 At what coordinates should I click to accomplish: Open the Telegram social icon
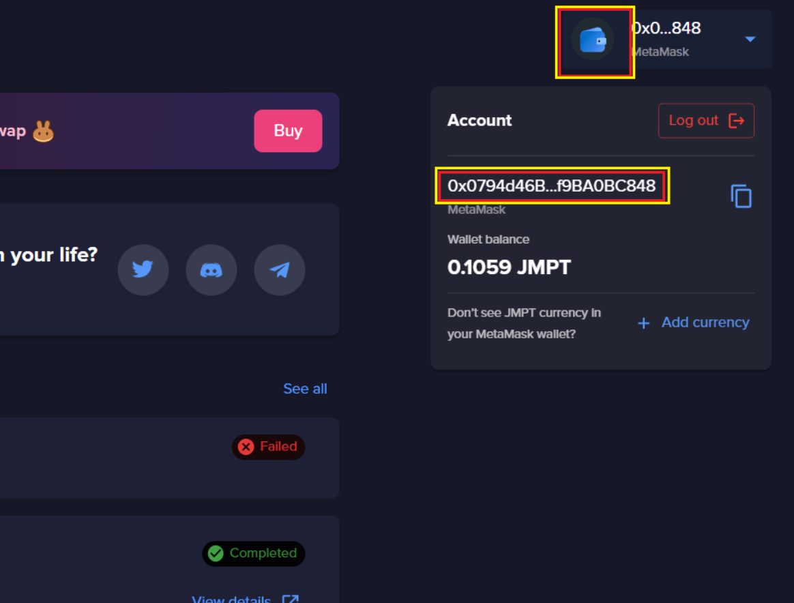click(x=280, y=269)
